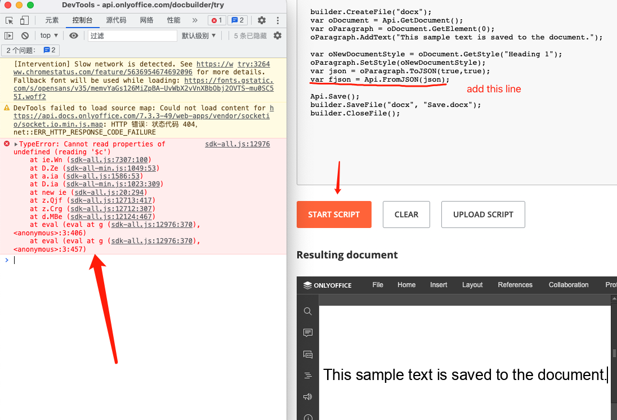617x420 pixels.
Task: Click the CLEAR button
Action: pos(406,215)
